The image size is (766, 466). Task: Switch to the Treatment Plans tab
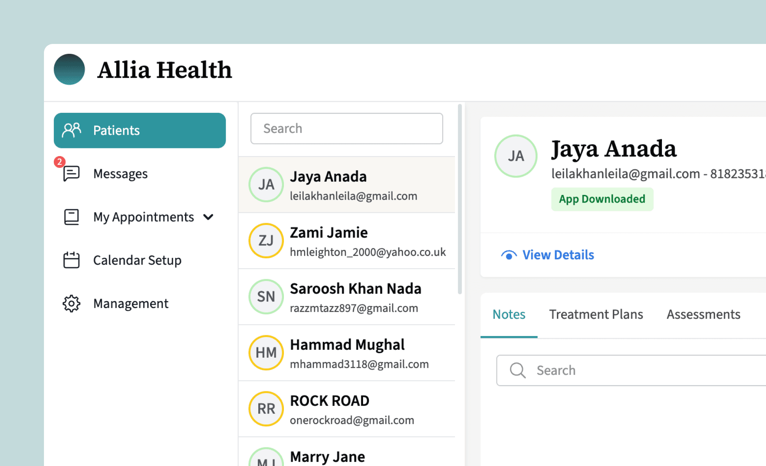click(596, 314)
